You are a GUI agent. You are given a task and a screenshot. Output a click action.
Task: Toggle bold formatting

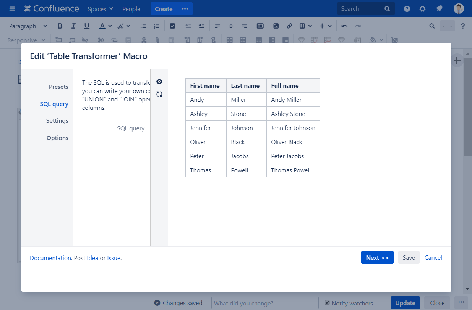point(60,26)
